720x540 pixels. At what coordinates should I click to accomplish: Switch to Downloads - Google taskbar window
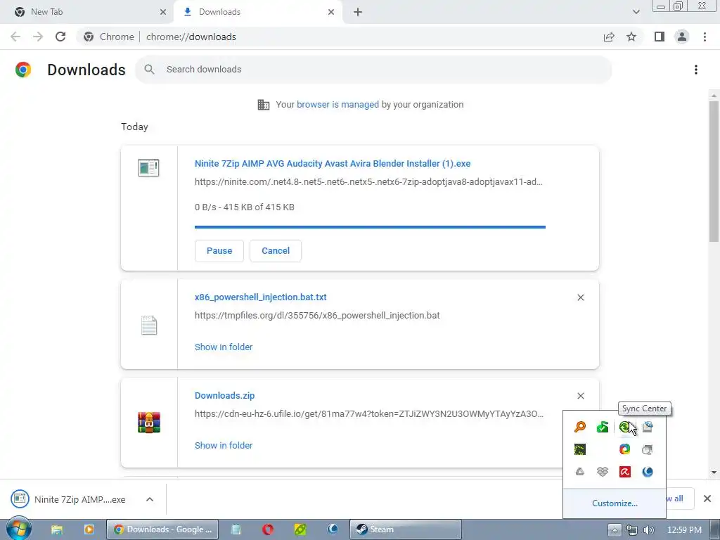click(162, 529)
